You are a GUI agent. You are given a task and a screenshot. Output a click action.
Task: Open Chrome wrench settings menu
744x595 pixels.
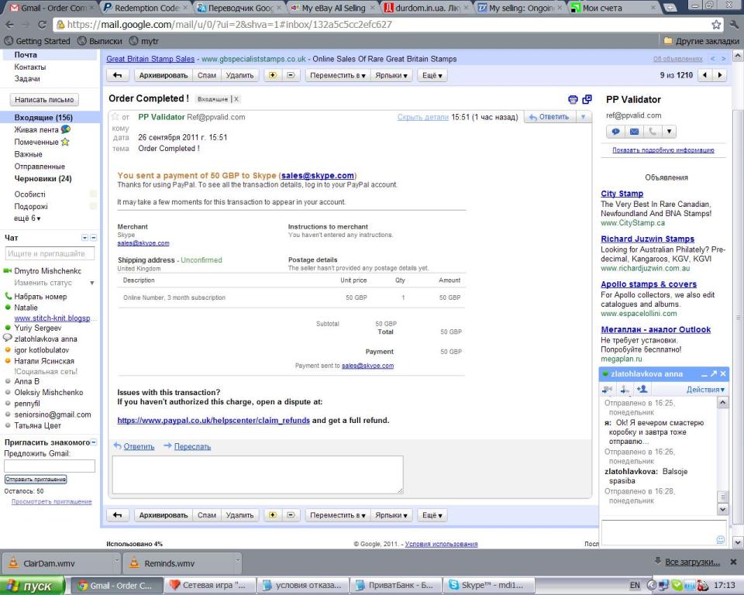click(x=735, y=25)
